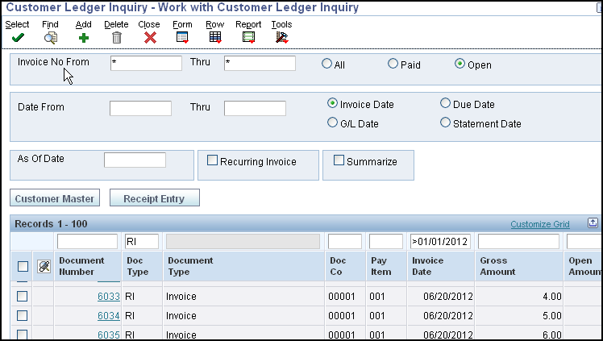Click the gross amount 5.00 cell
This screenshot has width=603, height=341.
[519, 316]
